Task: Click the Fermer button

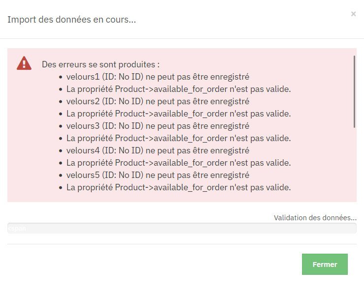Action: [325, 264]
